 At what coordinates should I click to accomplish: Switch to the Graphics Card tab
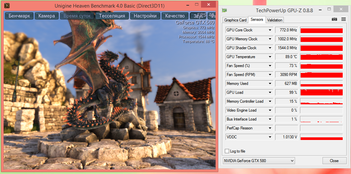[235, 20]
